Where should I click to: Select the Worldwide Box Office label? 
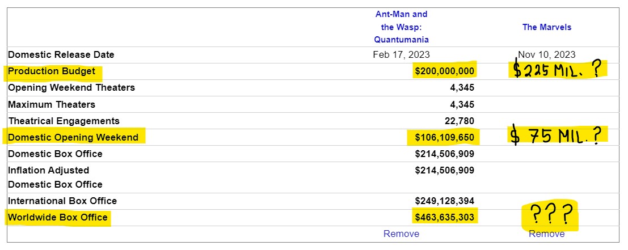click(x=58, y=217)
